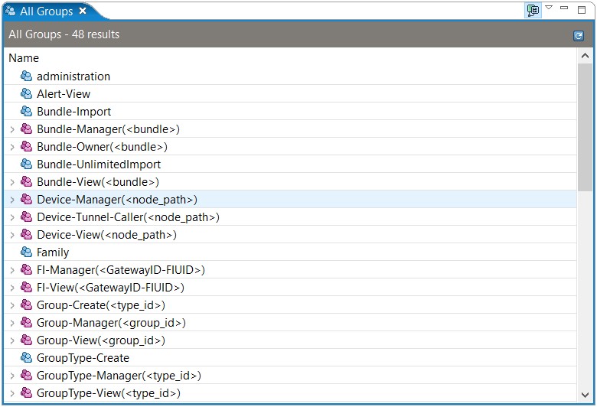
Task: Click the GroupType-Create group icon
Action: click(26, 357)
